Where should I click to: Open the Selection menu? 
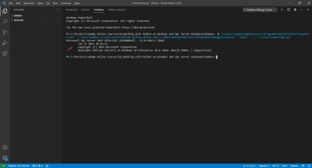click(x=29, y=3)
